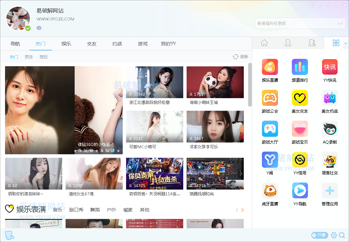Launch the 美女约战 app
349x242 pixels.
(x=329, y=98)
